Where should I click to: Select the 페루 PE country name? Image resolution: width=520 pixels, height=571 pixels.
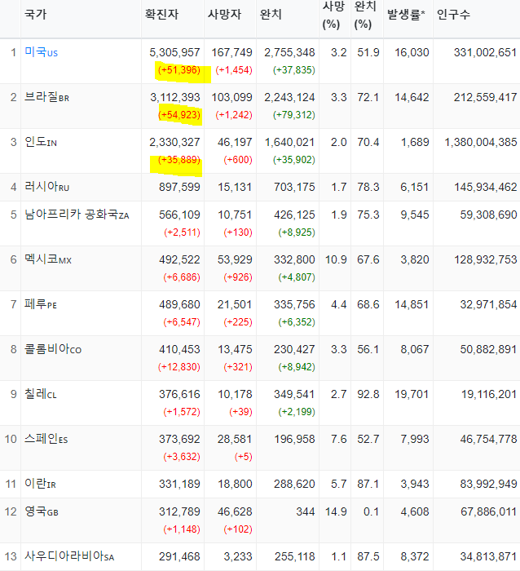41,304
